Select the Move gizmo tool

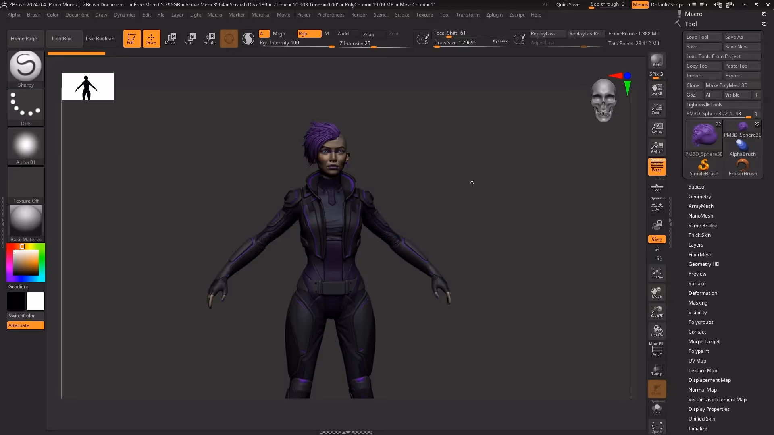tap(170, 39)
